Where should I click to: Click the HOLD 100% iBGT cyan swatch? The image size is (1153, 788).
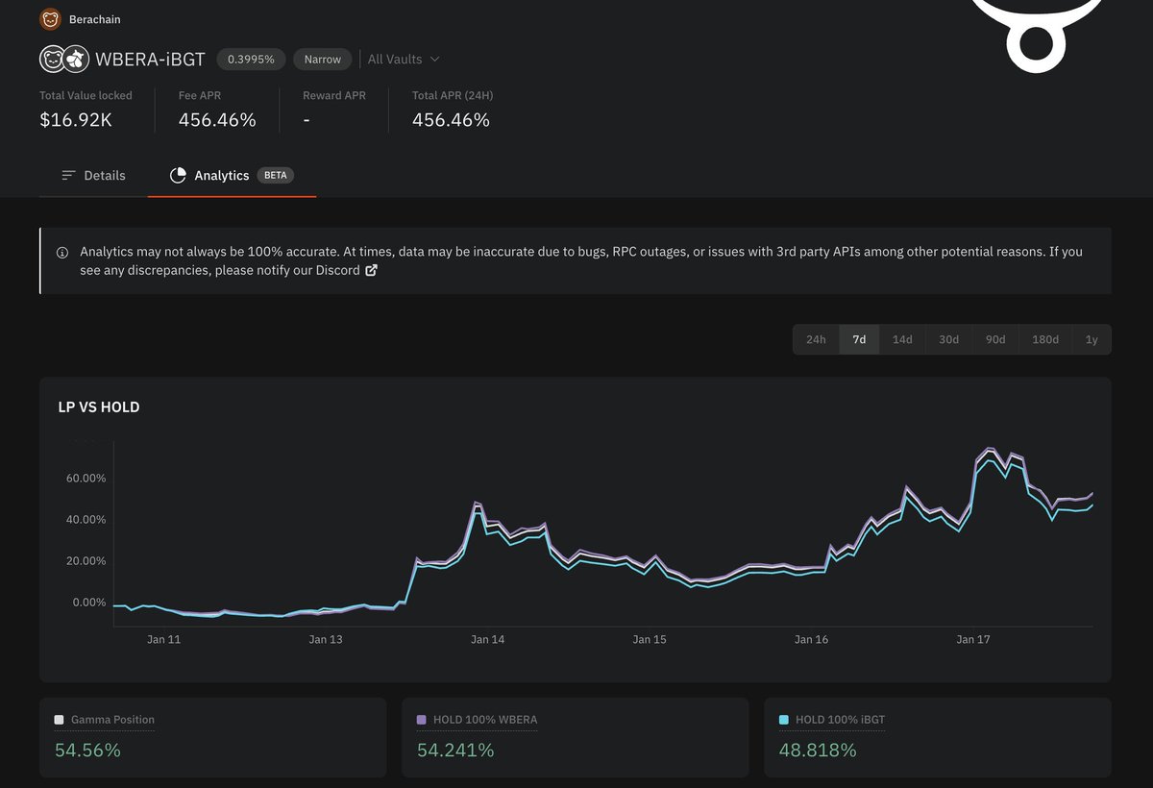[x=785, y=720]
